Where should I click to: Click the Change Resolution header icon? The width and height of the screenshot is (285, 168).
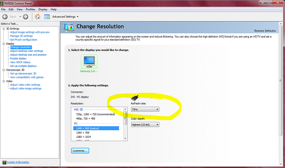(69, 28)
